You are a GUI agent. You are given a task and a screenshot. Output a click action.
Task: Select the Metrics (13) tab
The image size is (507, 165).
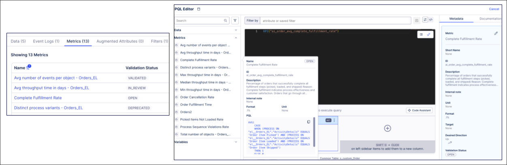point(78,41)
